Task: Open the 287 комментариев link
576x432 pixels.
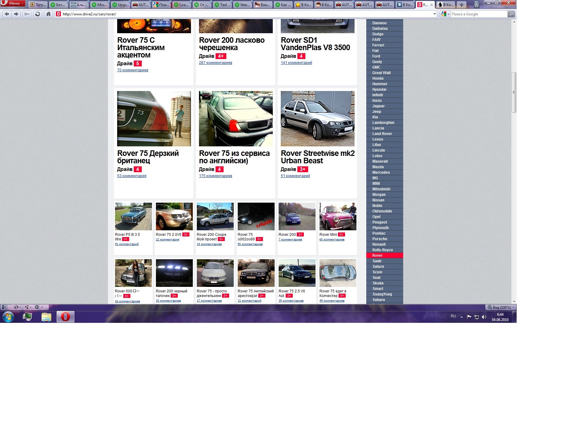Action: tap(215, 63)
